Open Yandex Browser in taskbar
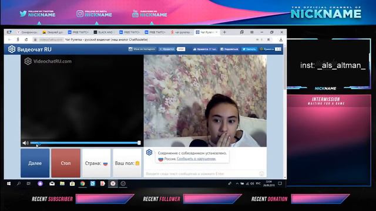Screen dimensions: 376x211 point(113,183)
